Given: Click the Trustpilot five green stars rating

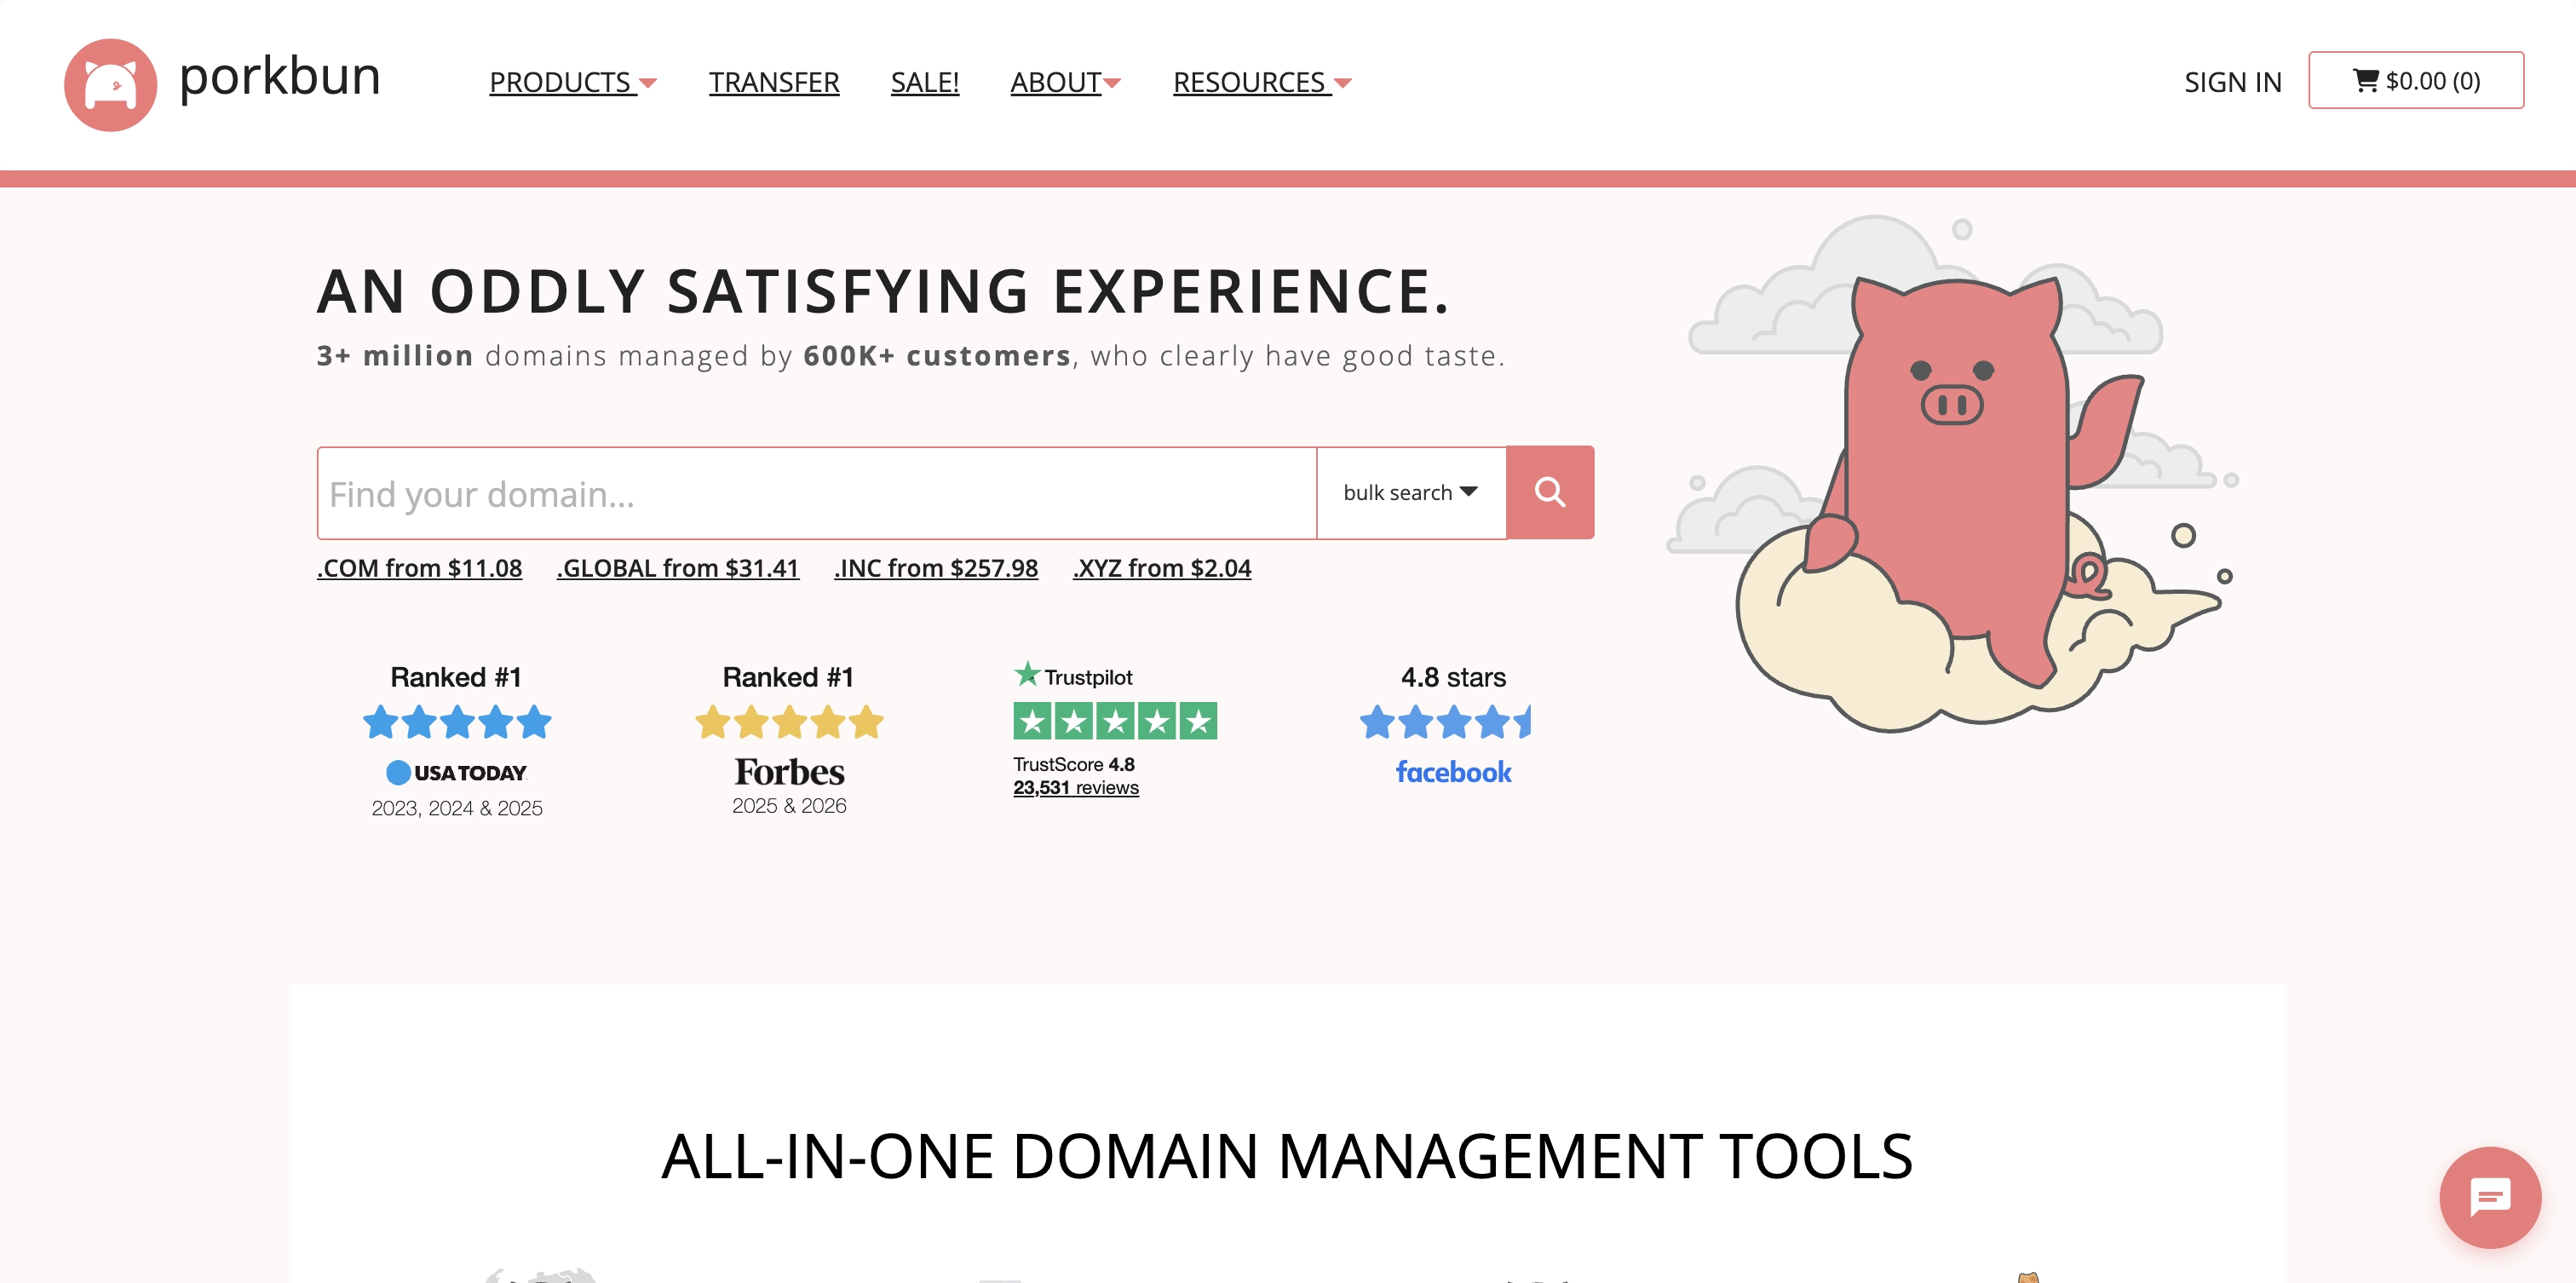Looking at the screenshot, I should click(1115, 720).
